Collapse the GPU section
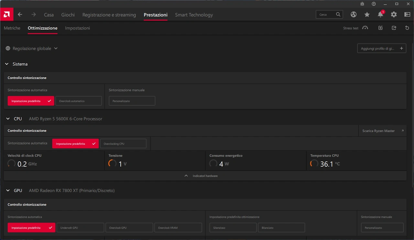Image resolution: width=414 pixels, height=240 pixels. click(x=8, y=190)
